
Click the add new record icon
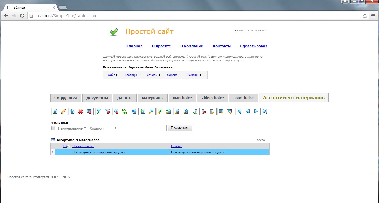55,111
